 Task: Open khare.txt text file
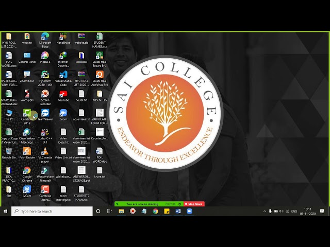click(100, 172)
